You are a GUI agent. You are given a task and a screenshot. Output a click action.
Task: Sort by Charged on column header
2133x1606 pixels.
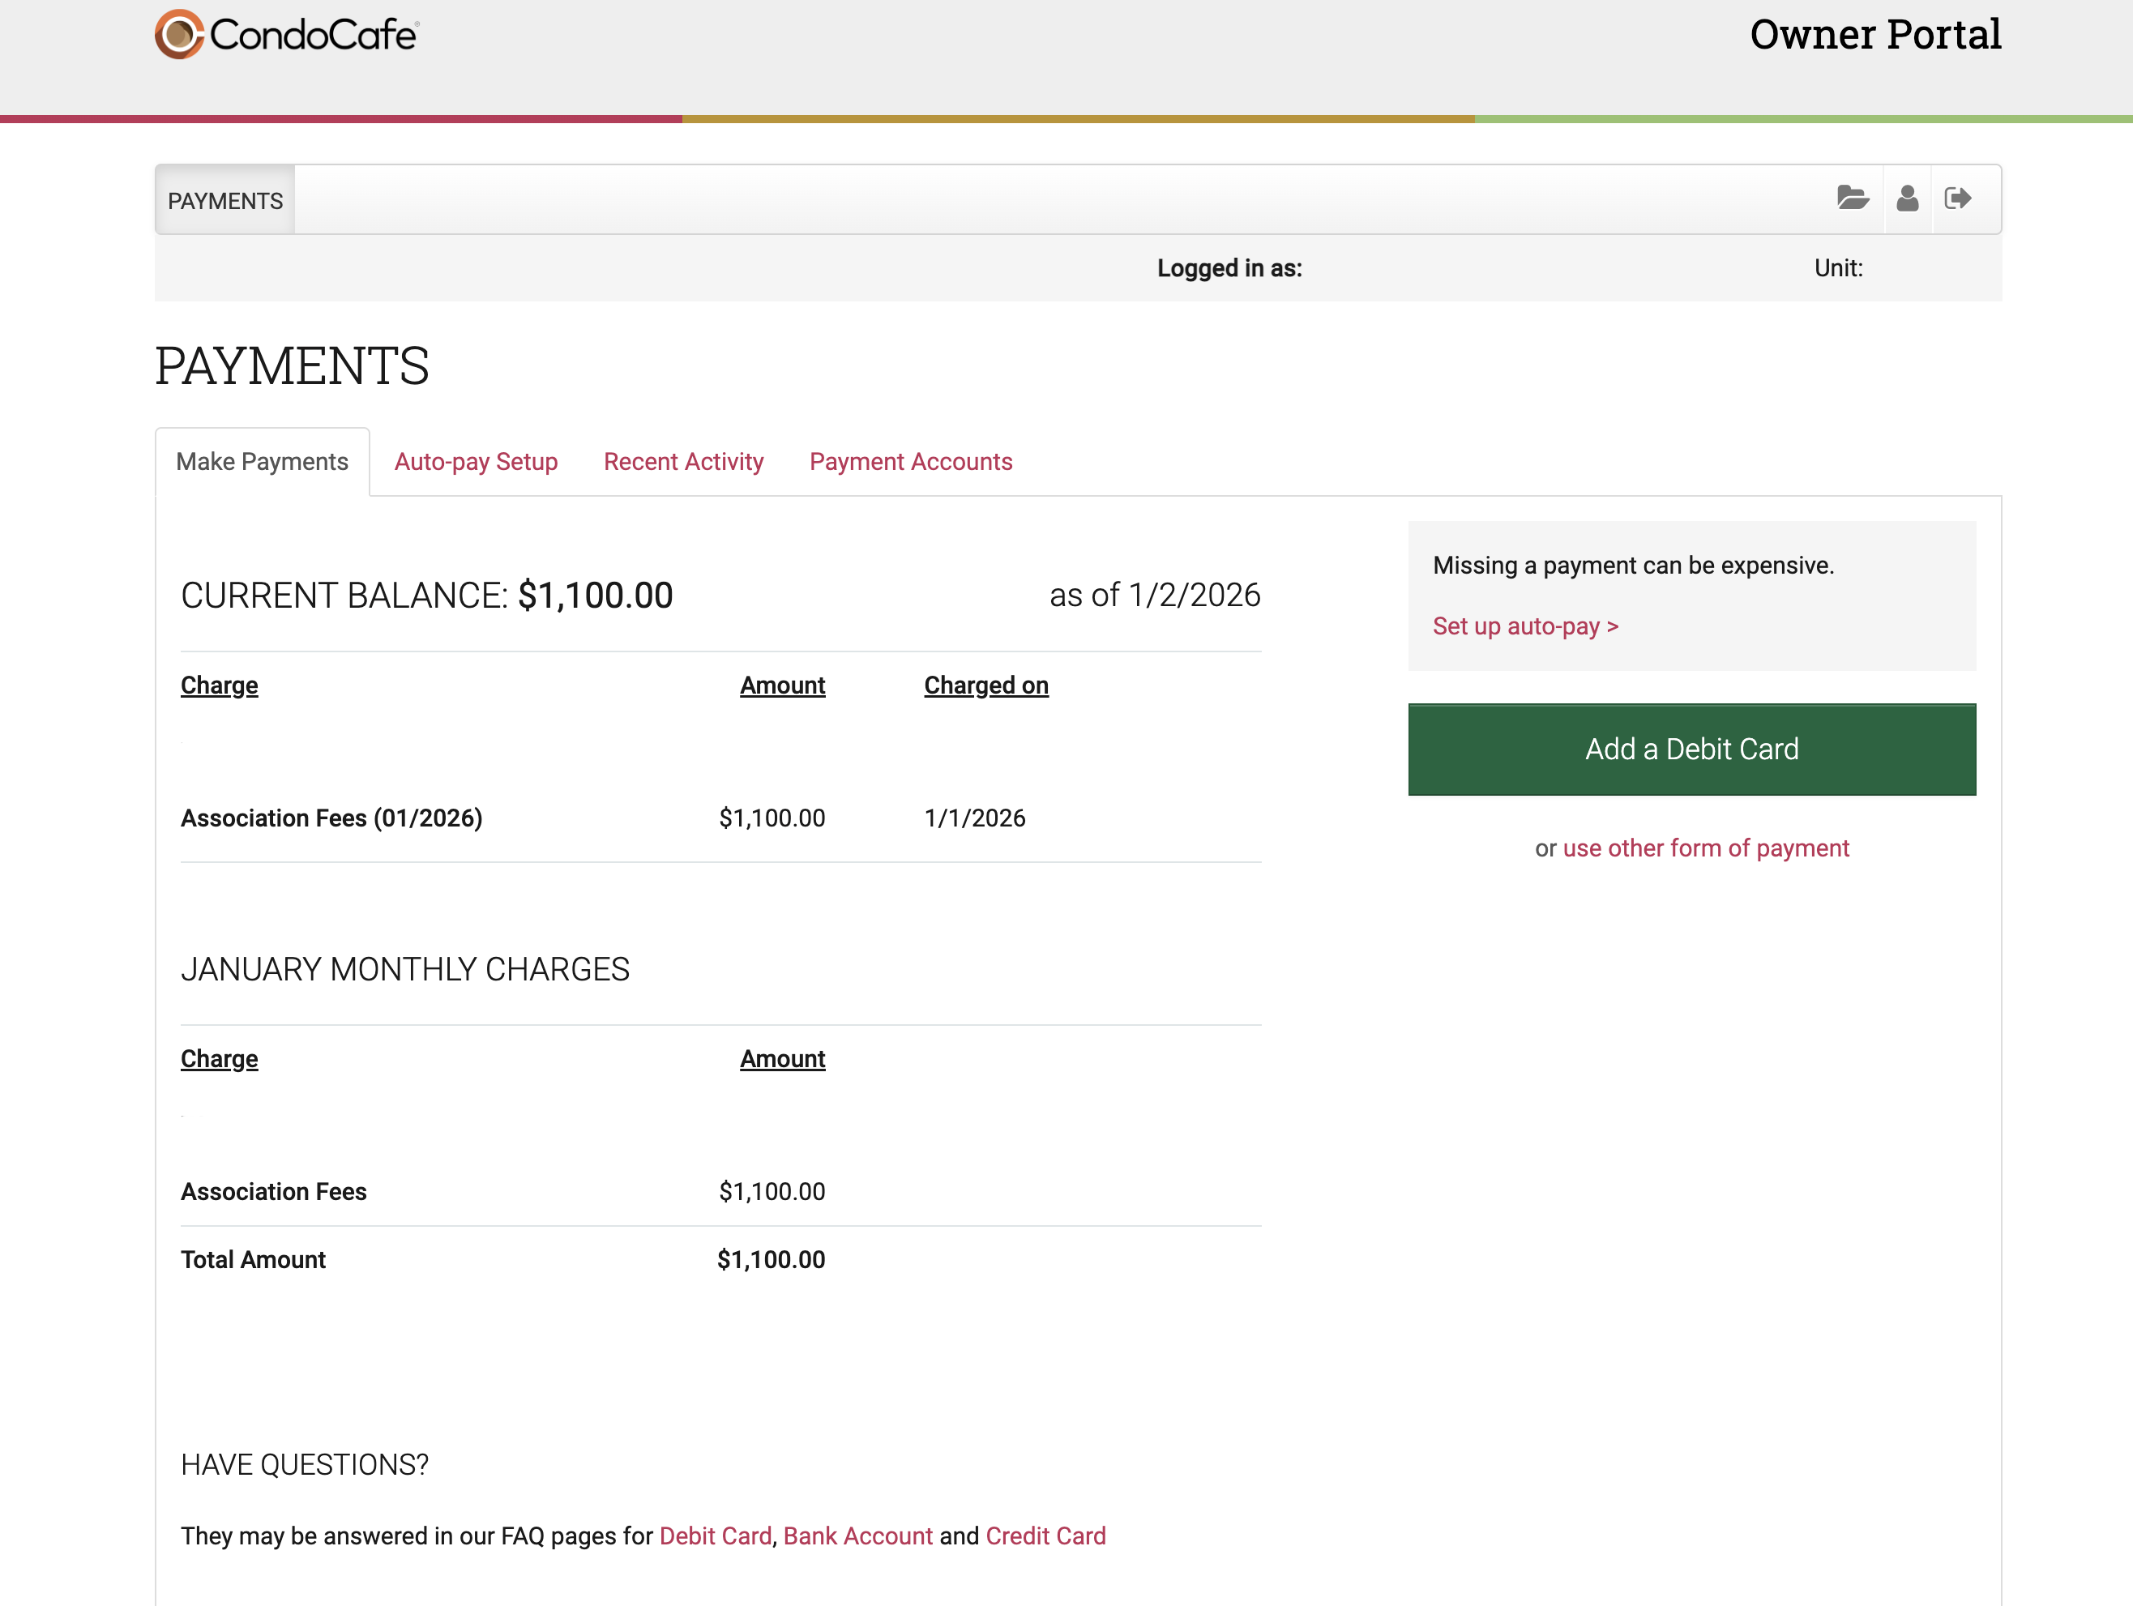pyautogui.click(x=985, y=686)
